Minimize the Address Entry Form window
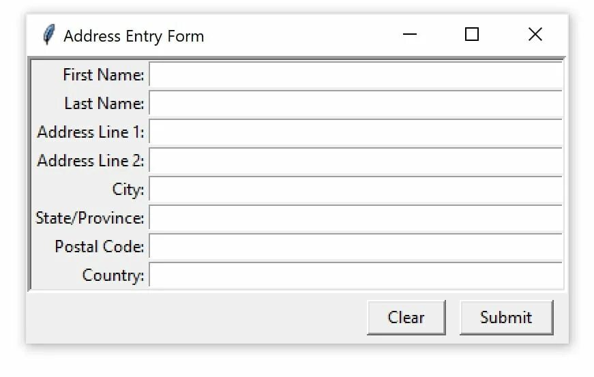 coord(409,35)
